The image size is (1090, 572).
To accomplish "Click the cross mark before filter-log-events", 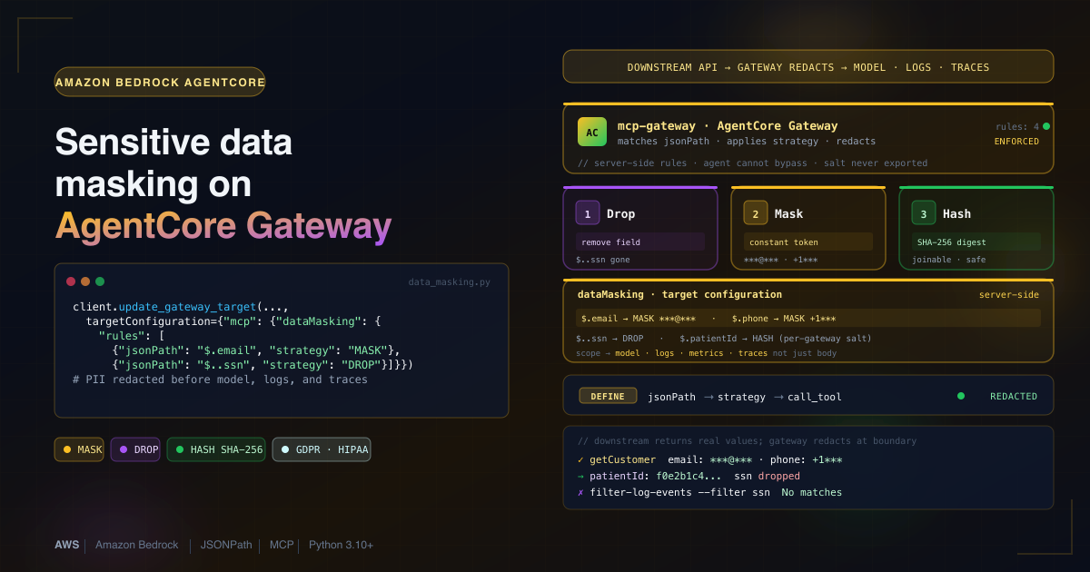I will pyautogui.click(x=580, y=492).
